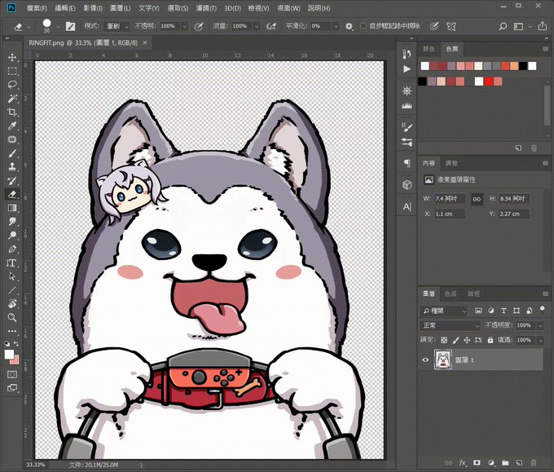Image resolution: width=554 pixels, height=472 pixels.
Task: Toggle lock all padlock
Action: 490,340
